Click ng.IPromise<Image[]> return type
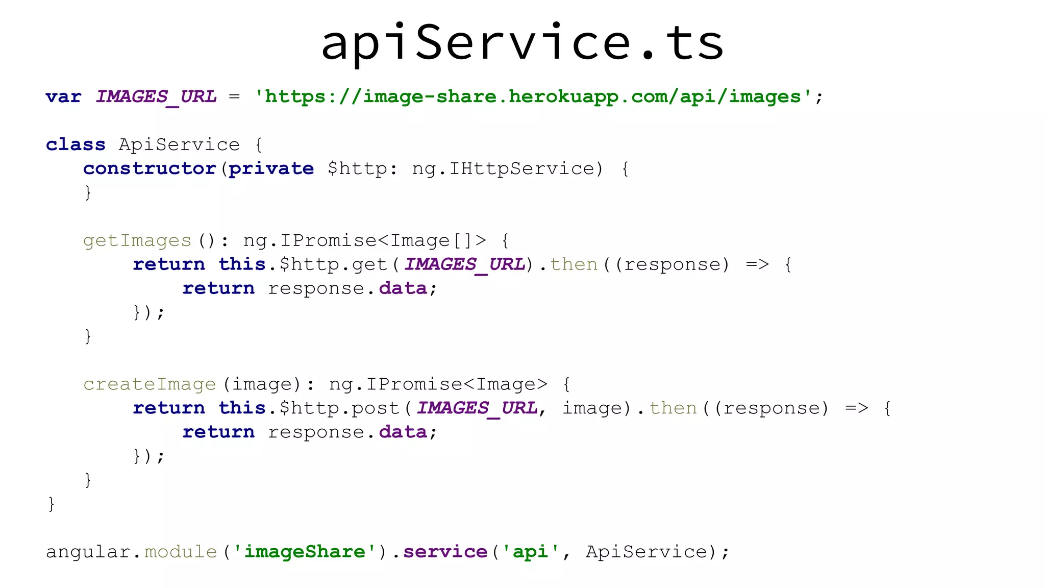Screen dimensions: 1045x588 point(364,240)
